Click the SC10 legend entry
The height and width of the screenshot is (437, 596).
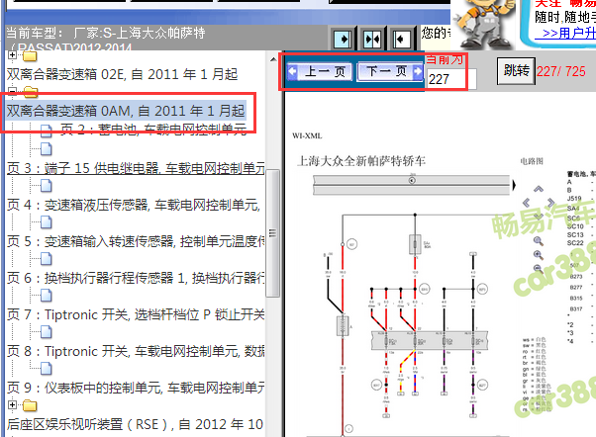pyautogui.click(x=575, y=226)
